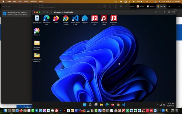
Task: Open WhatsApp from the macOS Dock
Action: [33, 110]
